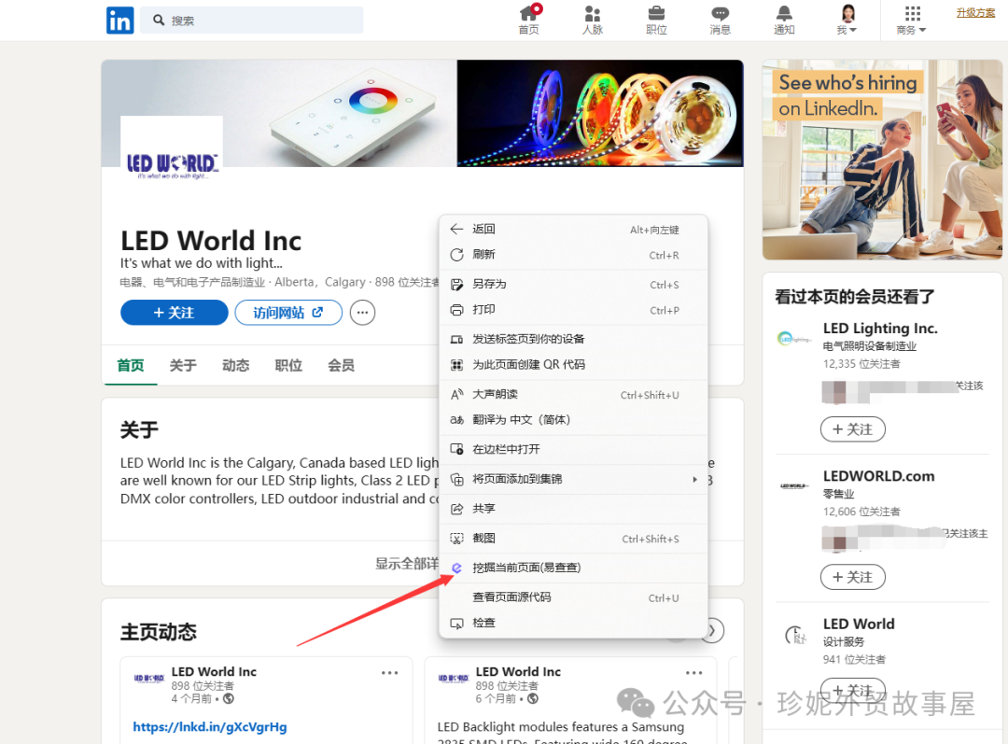Choose 检查 from context menu
The image size is (1008, 744).
coord(573,623)
